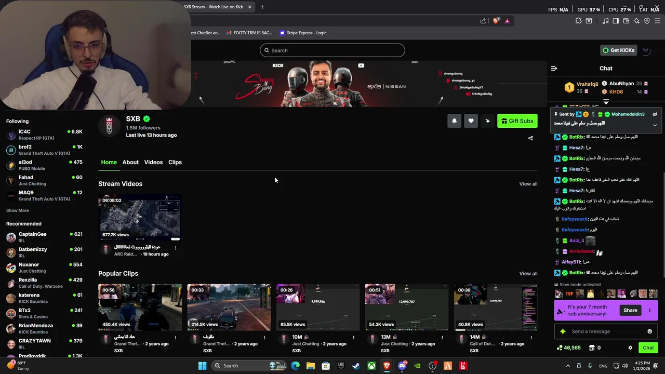Click the address bar share icon
The width and height of the screenshot is (665, 374).
483,21
